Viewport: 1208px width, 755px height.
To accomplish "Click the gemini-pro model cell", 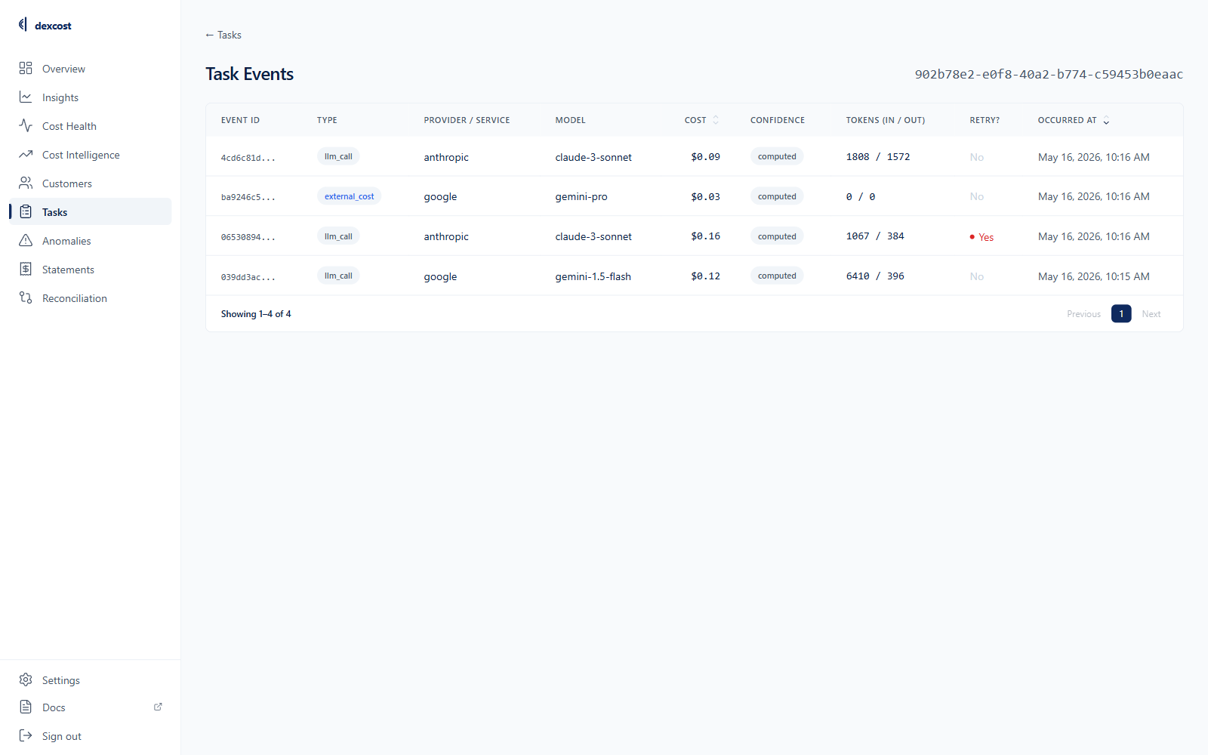I will tap(581, 196).
